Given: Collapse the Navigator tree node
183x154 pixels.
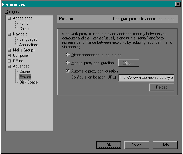Looking at the screenshot, I should pyautogui.click(x=9, y=34).
